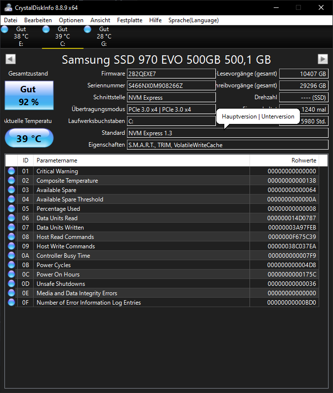Open the Hilfe menu
This screenshot has height=393, width=333.
click(156, 20)
